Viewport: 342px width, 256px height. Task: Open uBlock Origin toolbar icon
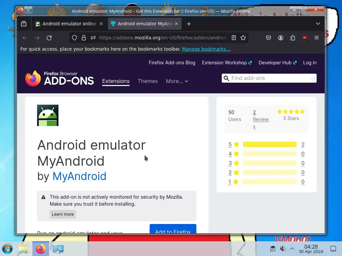[305, 38]
